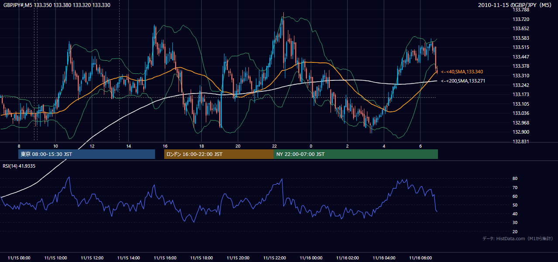Click the 11/15 14:00 time axis label
This screenshot has width=558, height=262.
(129, 258)
